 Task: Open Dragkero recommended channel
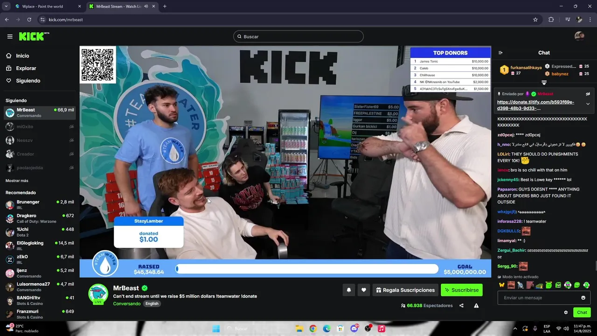40,218
